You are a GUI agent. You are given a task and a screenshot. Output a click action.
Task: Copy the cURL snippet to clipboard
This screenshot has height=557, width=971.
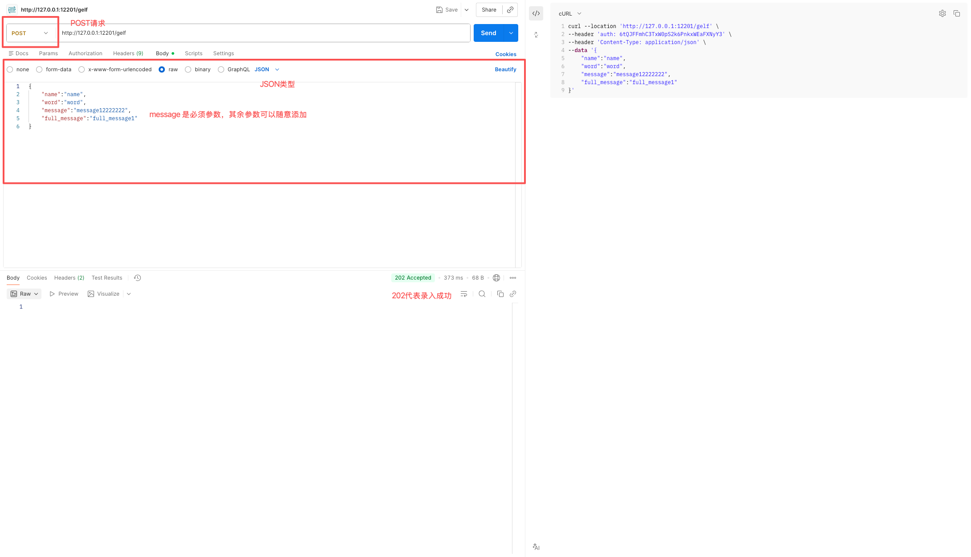point(956,13)
